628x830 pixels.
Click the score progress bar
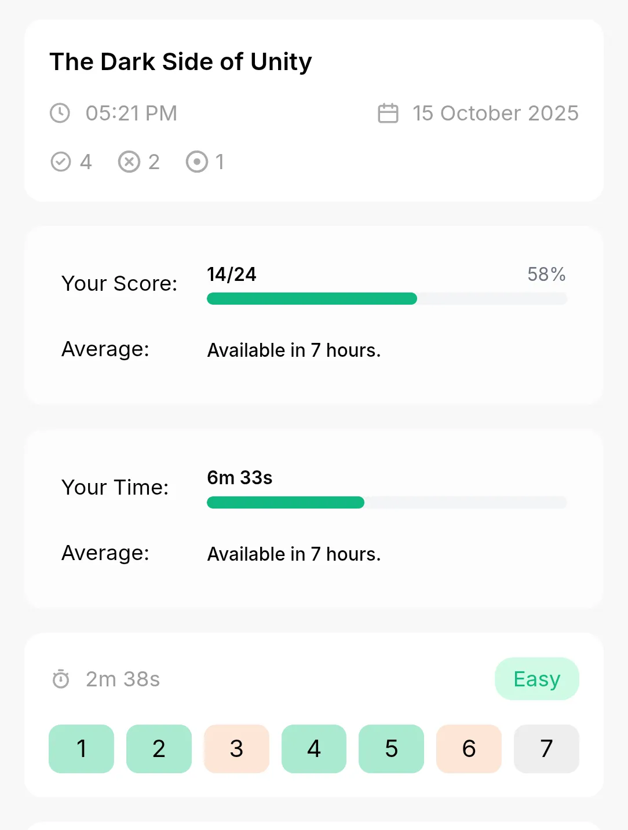click(387, 299)
